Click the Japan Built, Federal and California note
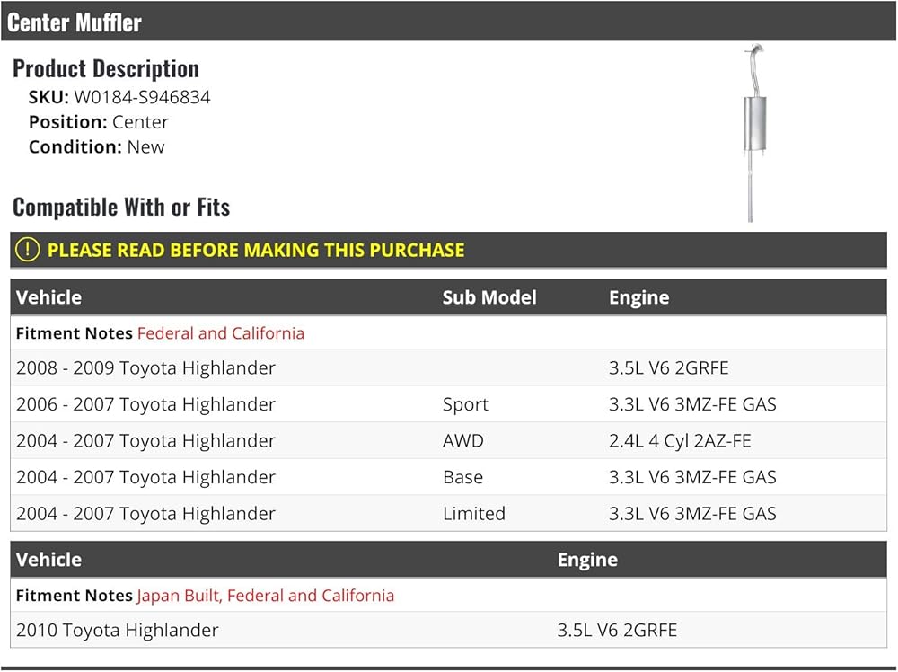 pyautogui.click(x=265, y=596)
